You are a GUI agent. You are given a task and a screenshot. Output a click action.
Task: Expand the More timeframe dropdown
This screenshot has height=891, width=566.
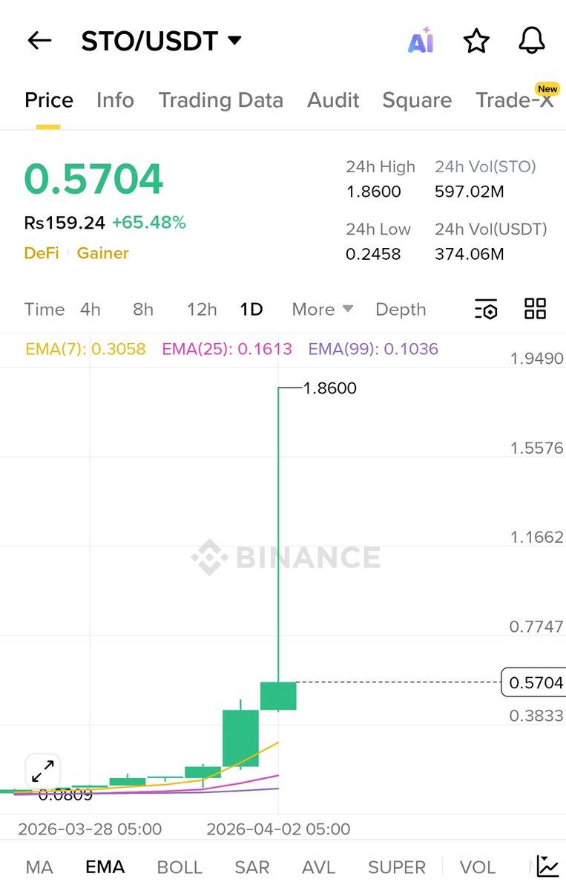tap(322, 309)
